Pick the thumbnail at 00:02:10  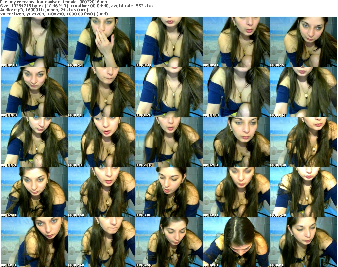pos(169,142)
